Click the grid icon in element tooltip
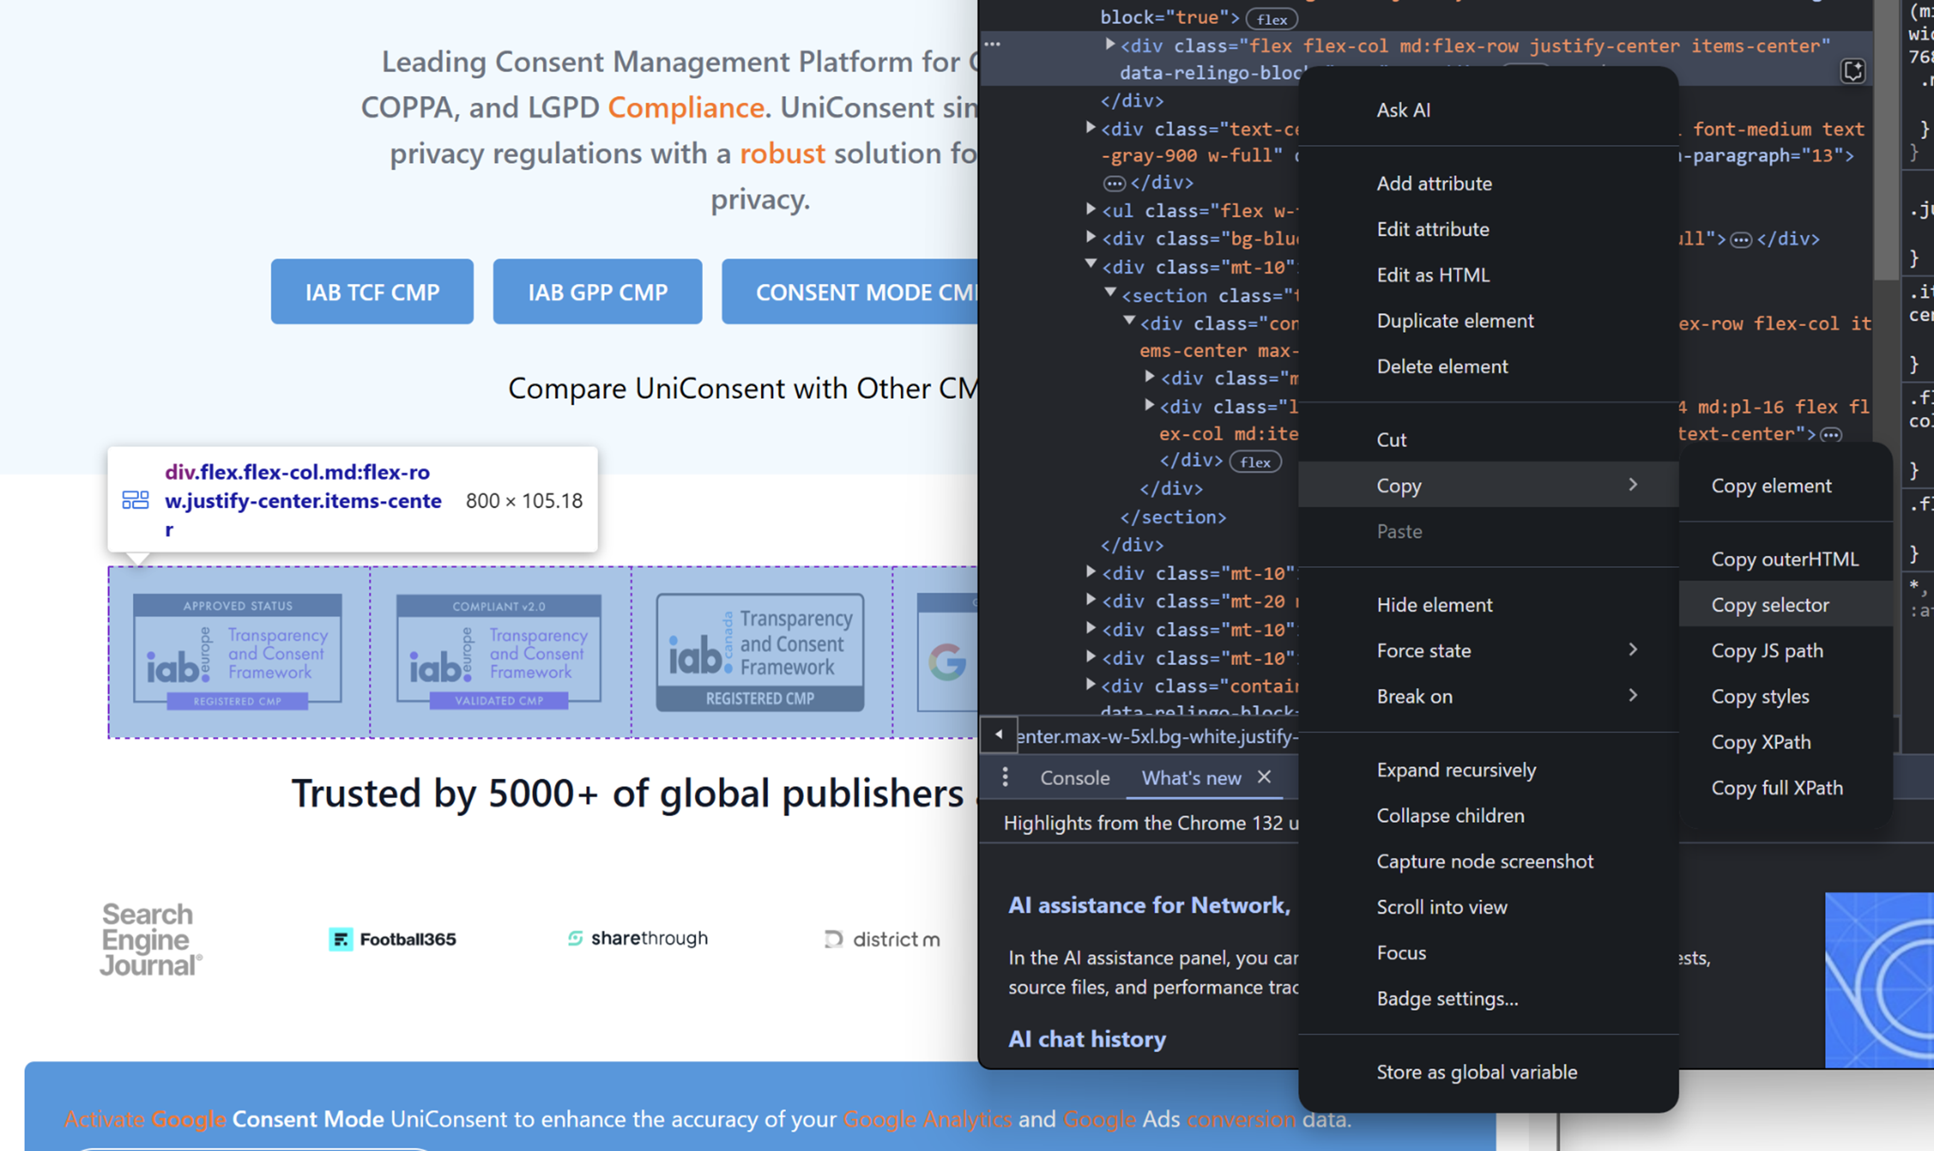This screenshot has height=1151, width=1934. coord(135,500)
